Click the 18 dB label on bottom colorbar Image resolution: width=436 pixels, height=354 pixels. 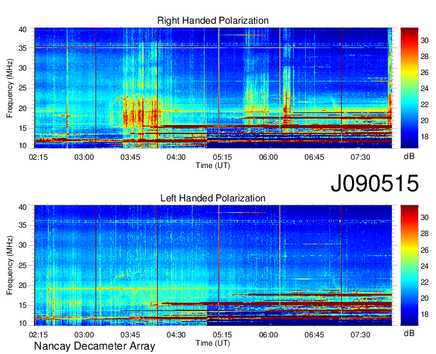(424, 314)
